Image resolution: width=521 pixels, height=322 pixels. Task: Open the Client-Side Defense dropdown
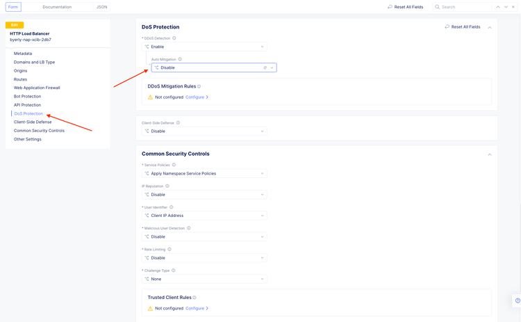[x=204, y=131]
